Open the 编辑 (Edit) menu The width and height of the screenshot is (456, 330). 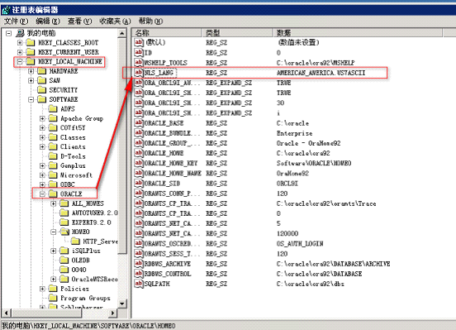48,21
